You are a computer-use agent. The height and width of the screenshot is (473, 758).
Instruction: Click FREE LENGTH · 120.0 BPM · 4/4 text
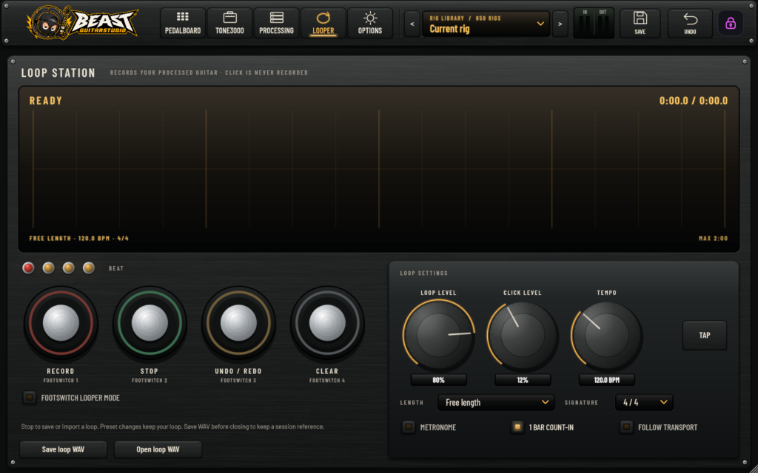[x=78, y=239]
